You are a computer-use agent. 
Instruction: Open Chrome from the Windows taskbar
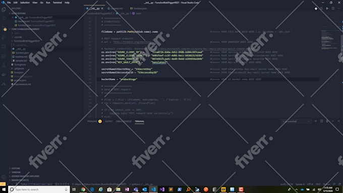83,189
